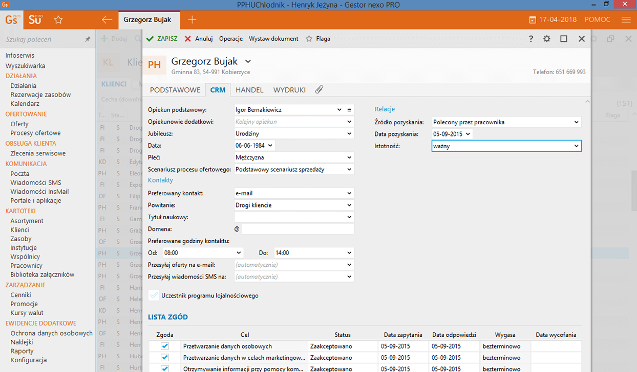The height and width of the screenshot is (372, 637).
Task: Open Wiadomości SMS in the sidebar
Action: coord(36,182)
